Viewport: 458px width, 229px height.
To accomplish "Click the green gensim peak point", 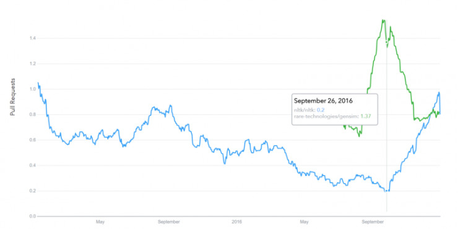I will pyautogui.click(x=384, y=20).
